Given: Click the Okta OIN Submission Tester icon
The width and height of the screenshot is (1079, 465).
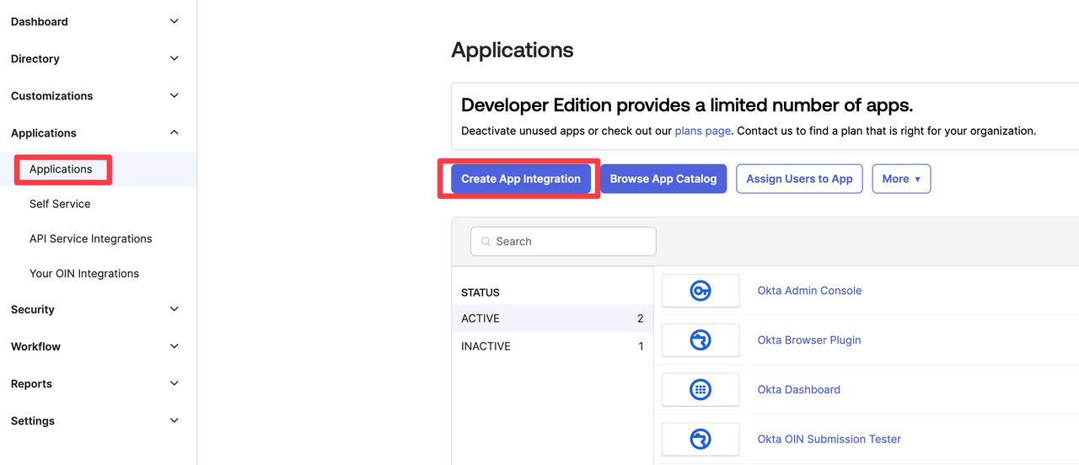Looking at the screenshot, I should coord(701,439).
